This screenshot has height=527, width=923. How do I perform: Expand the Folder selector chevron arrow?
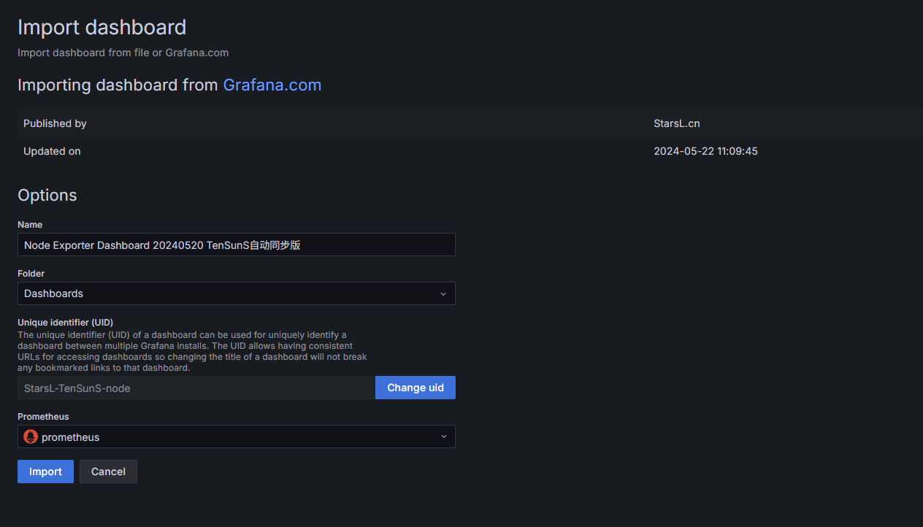click(x=443, y=293)
